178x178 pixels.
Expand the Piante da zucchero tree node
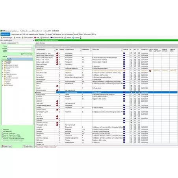[x=2, y=74]
